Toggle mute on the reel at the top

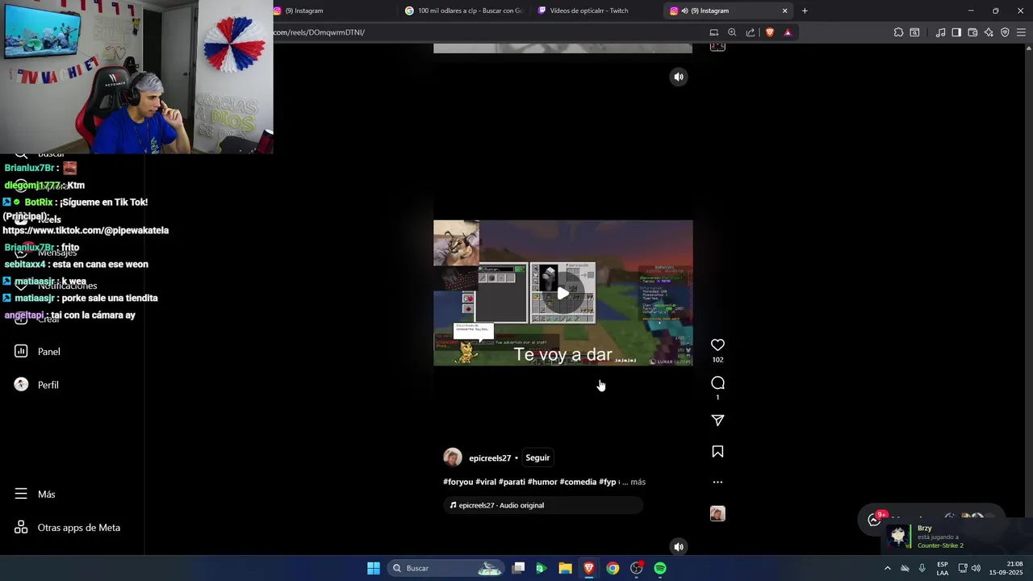coord(679,77)
